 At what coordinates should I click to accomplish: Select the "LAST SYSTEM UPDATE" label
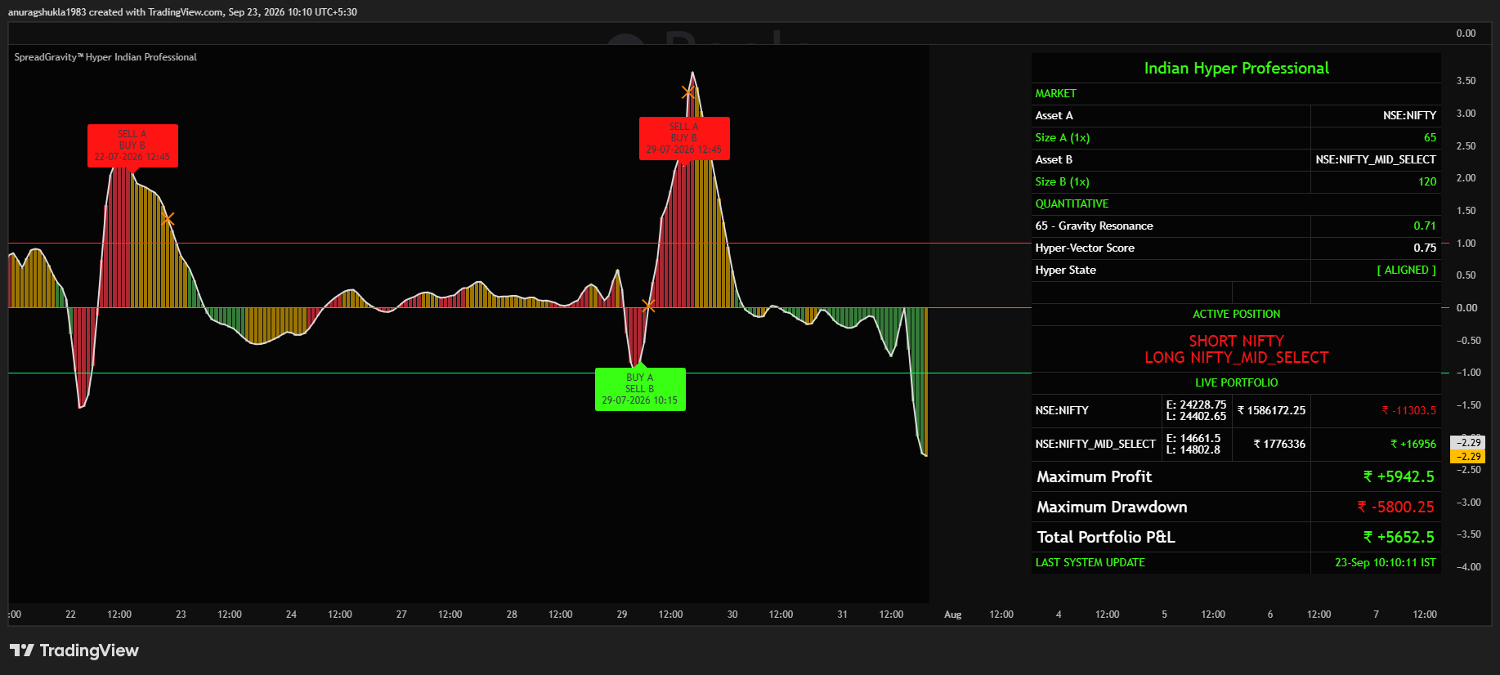(x=1090, y=562)
